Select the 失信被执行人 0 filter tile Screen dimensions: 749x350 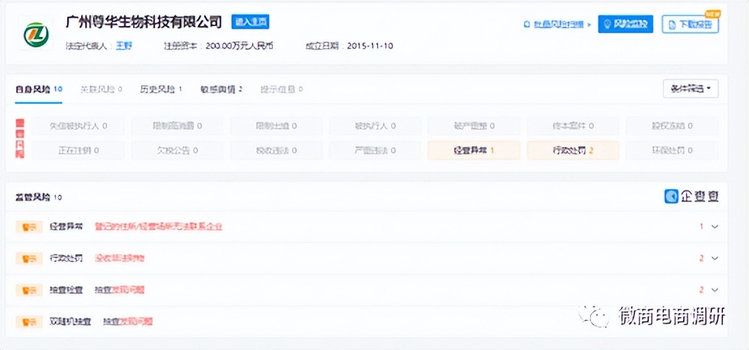(78, 126)
